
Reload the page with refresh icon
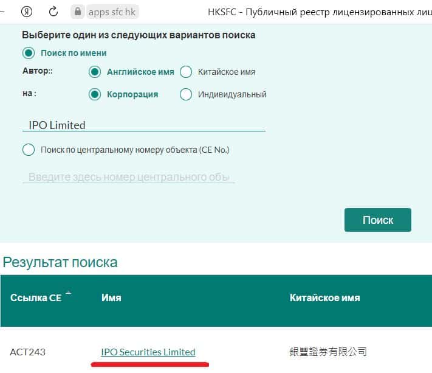53,12
